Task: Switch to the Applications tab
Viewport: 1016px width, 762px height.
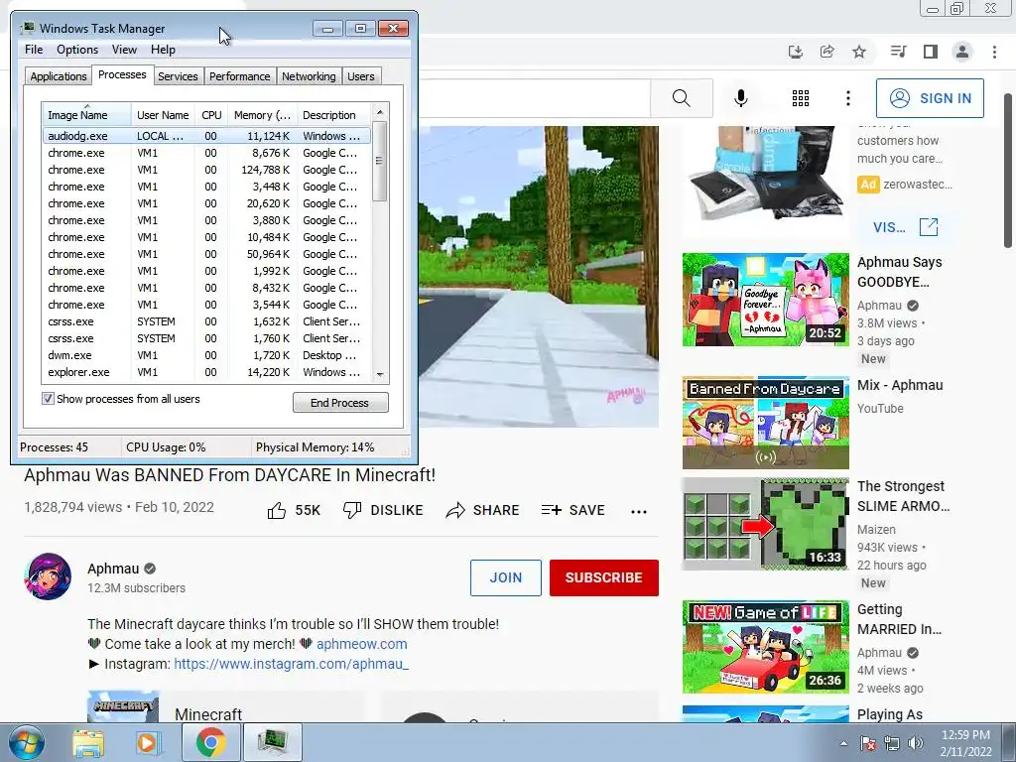Action: [x=59, y=76]
